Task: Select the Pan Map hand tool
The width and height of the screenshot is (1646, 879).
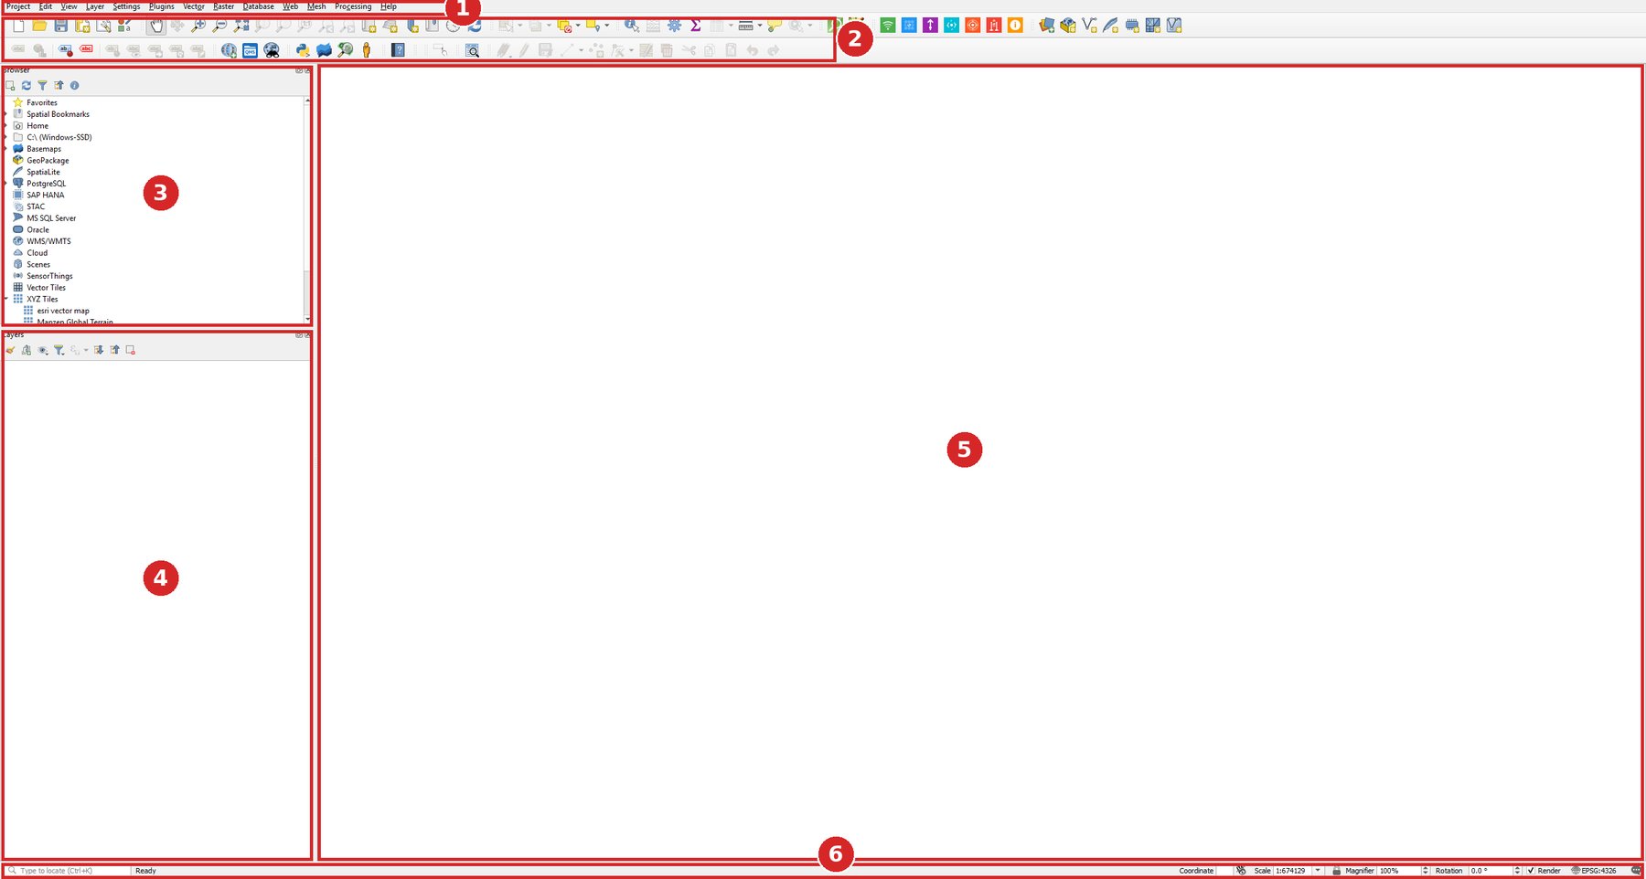Action: coord(156,26)
